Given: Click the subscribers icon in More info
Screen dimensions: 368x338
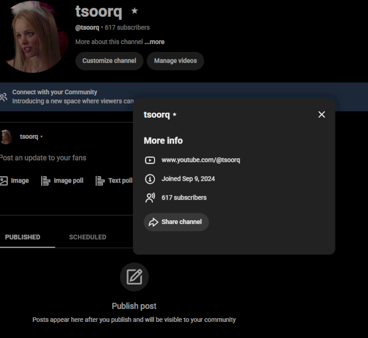Looking at the screenshot, I should (x=150, y=198).
